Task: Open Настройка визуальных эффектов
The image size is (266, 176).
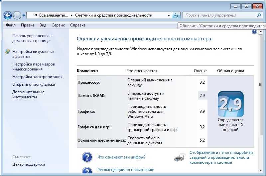Action: (33, 54)
